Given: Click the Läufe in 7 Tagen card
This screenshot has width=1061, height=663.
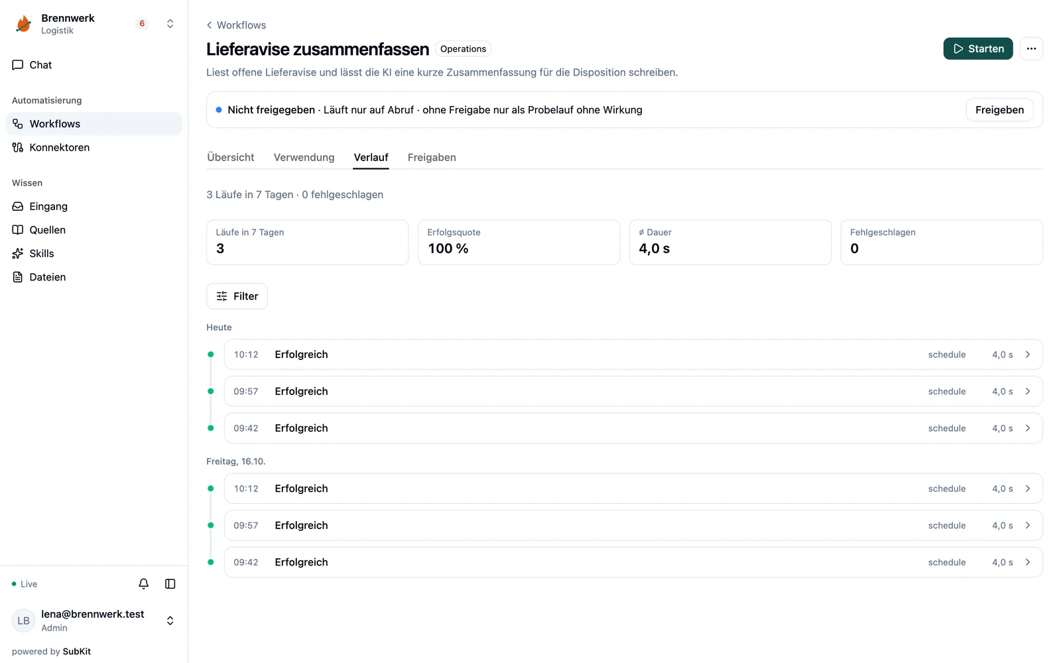Looking at the screenshot, I should [x=307, y=243].
